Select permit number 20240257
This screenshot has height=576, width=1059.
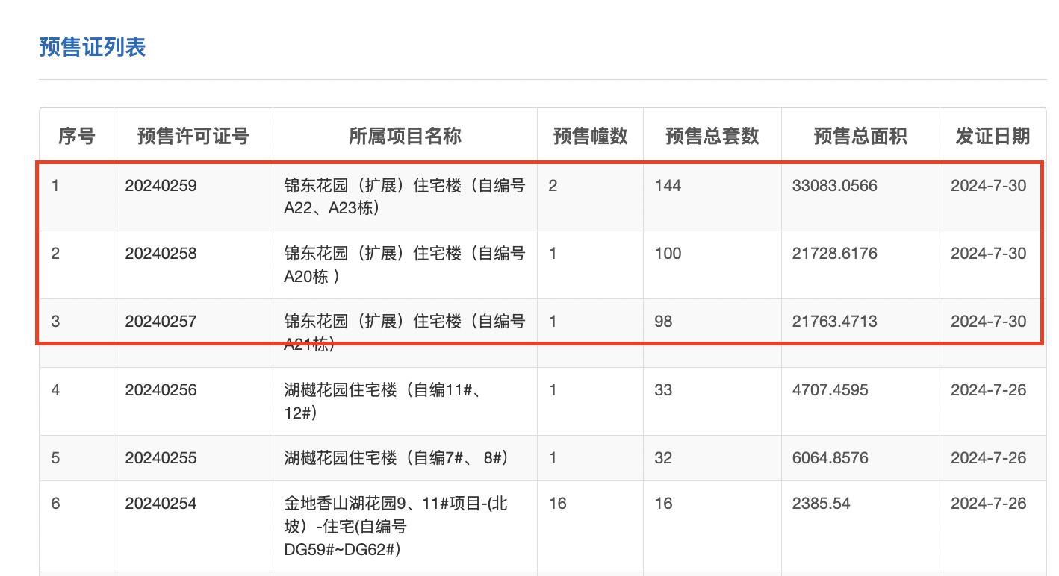tap(161, 322)
